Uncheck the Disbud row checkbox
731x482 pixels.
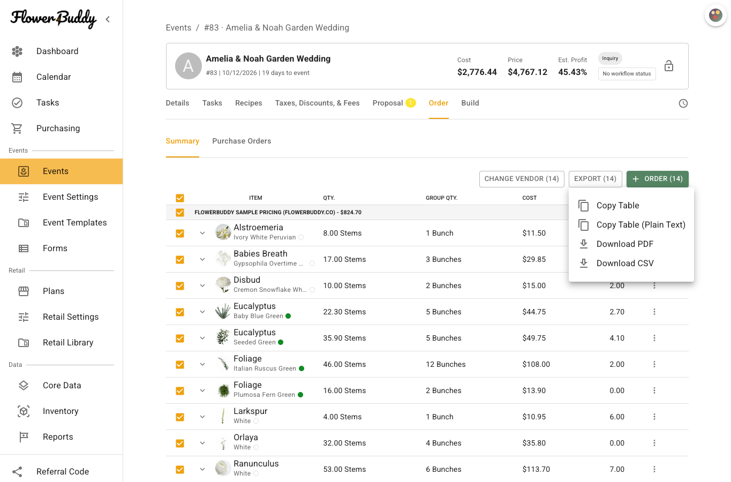tap(180, 286)
